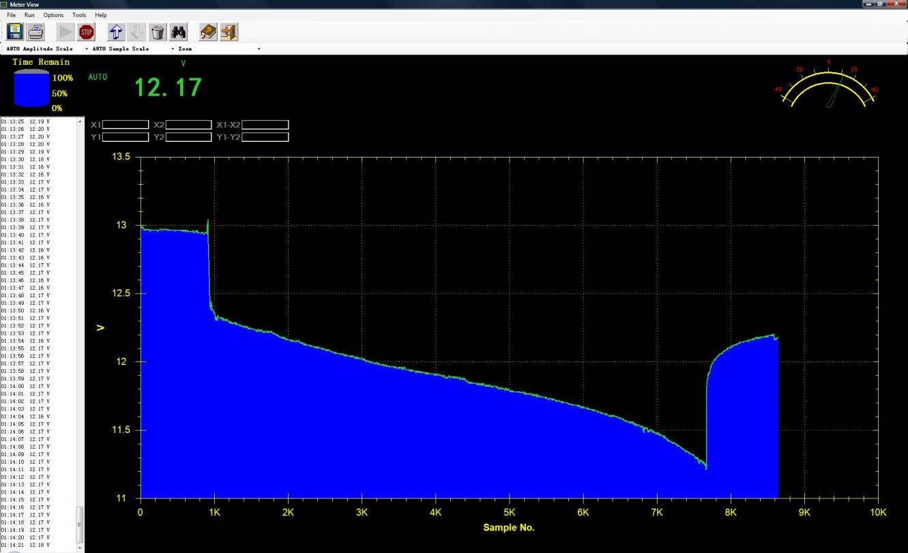Select log row 01:14:15 12.17 V
Image resolution: width=908 pixels, height=553 pixels.
pos(25,500)
